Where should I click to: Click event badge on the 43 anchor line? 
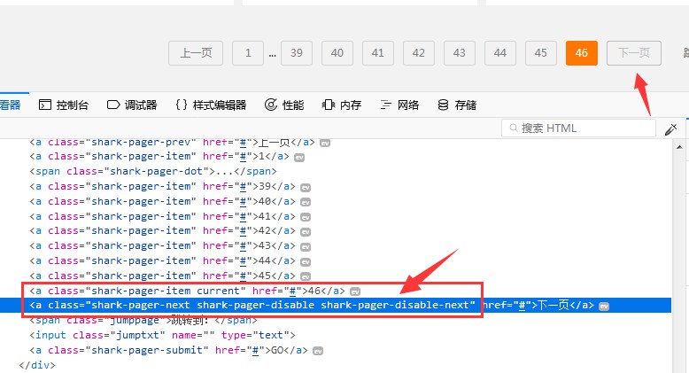pyautogui.click(x=306, y=247)
